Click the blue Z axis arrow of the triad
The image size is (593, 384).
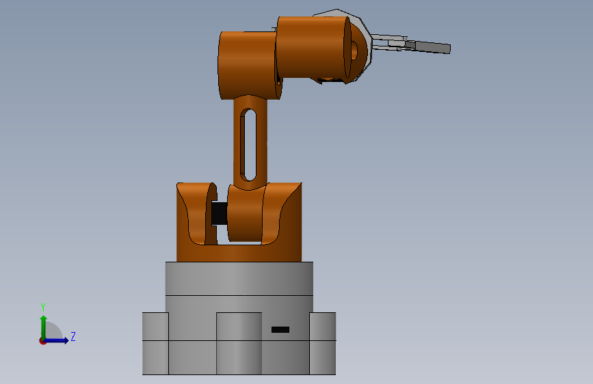(57, 340)
